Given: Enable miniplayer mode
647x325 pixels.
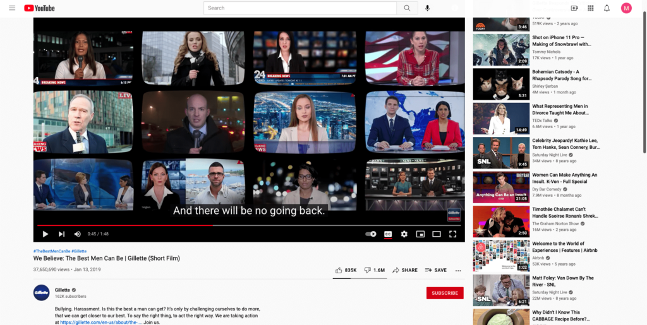Looking at the screenshot, I should pos(420,234).
